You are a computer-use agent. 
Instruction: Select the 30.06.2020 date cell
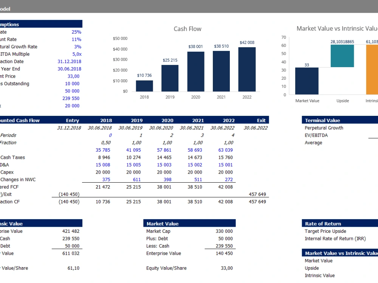point(161,128)
